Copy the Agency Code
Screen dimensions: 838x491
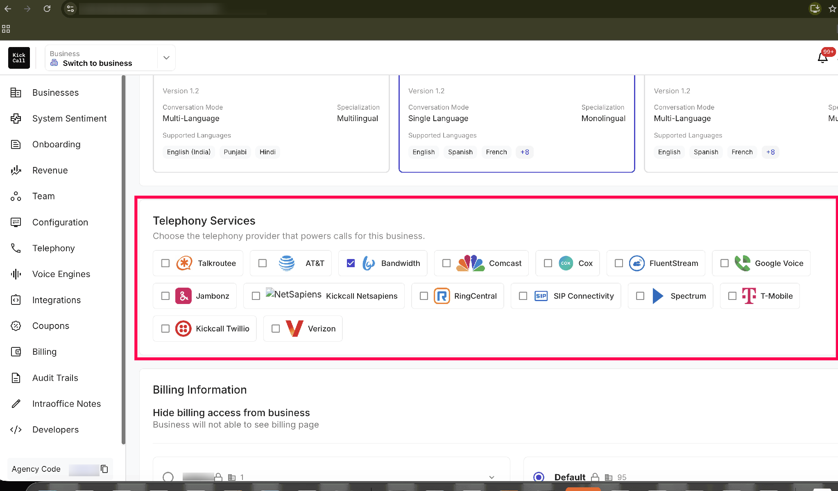click(x=104, y=469)
